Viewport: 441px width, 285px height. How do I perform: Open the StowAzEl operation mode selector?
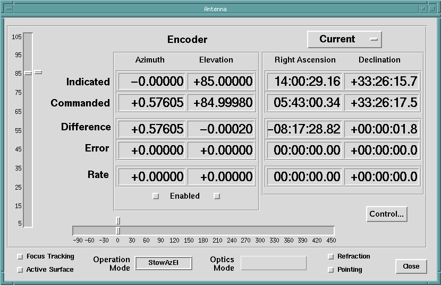pyautogui.click(x=163, y=263)
